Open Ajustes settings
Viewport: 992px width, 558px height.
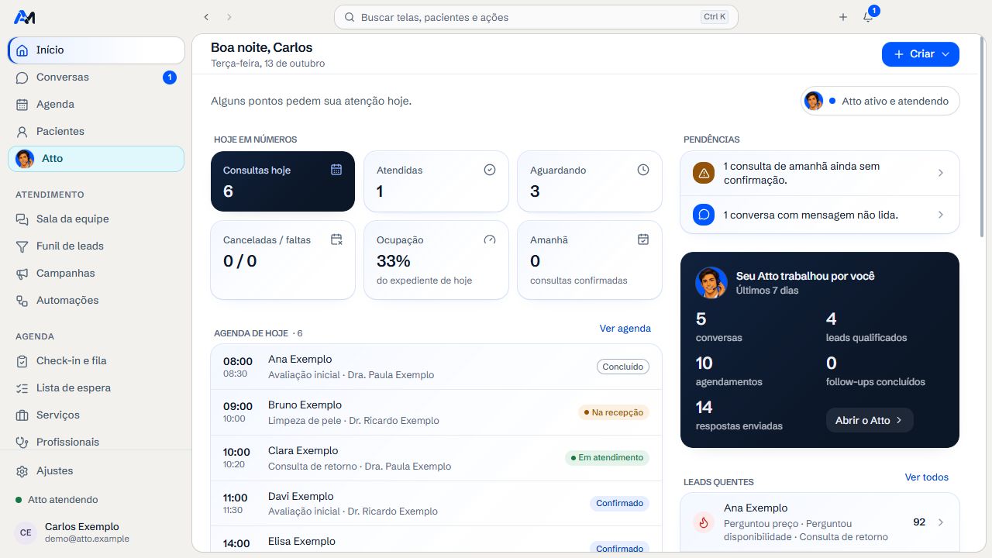point(96,470)
